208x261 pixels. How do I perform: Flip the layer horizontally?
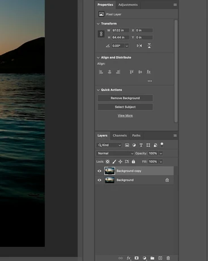[139, 45]
